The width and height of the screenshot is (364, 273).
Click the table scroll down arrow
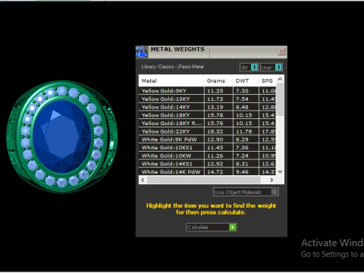pos(280,171)
